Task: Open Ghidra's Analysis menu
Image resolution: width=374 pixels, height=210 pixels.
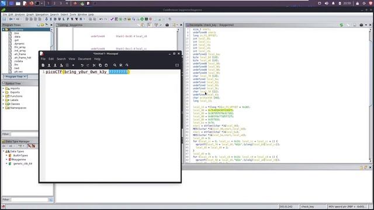Action: 19,15
